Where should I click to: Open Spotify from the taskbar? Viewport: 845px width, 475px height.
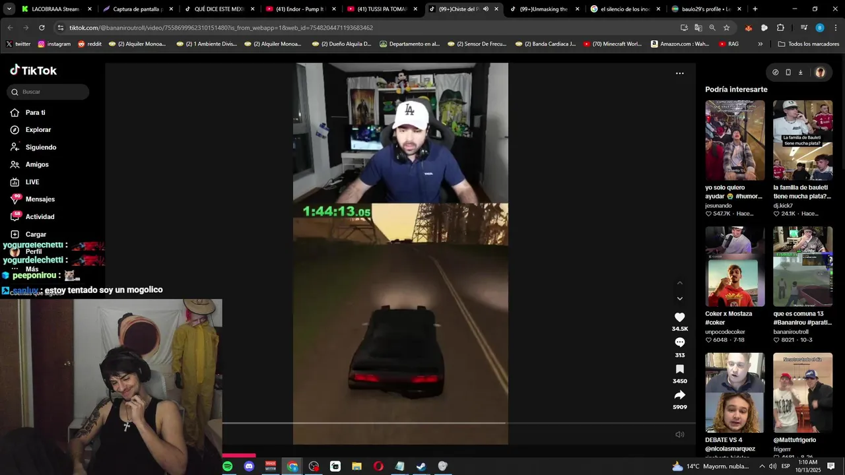pyautogui.click(x=228, y=466)
